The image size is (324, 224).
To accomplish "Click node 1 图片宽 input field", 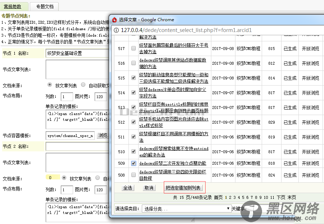I will pos(101,97).
